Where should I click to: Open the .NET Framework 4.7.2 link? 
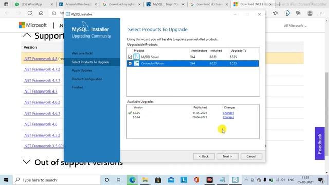point(42,69)
